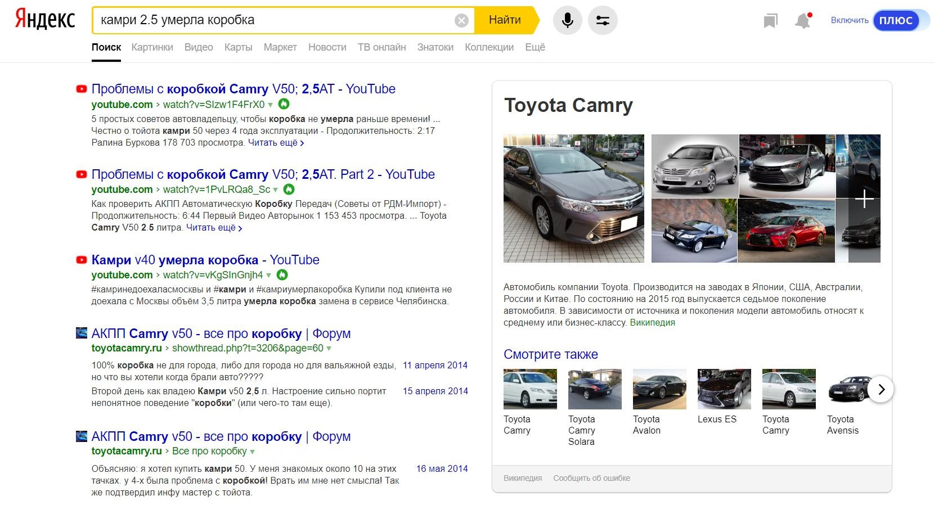
Task: Start voice search with the microphone icon
Action: (568, 20)
